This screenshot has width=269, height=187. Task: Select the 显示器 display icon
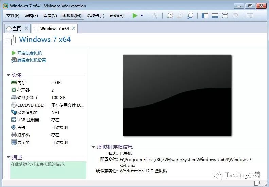click(x=14, y=142)
